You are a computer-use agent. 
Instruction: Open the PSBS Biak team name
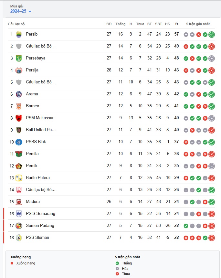(36, 142)
